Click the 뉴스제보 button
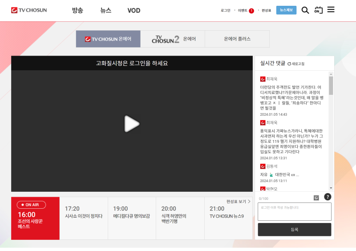Viewport: 356px width, 251px height. click(x=286, y=10)
